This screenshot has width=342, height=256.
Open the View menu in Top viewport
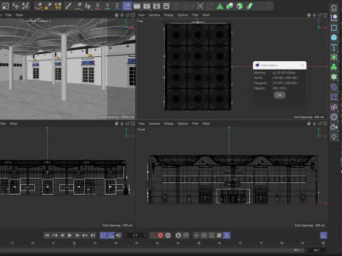click(141, 15)
